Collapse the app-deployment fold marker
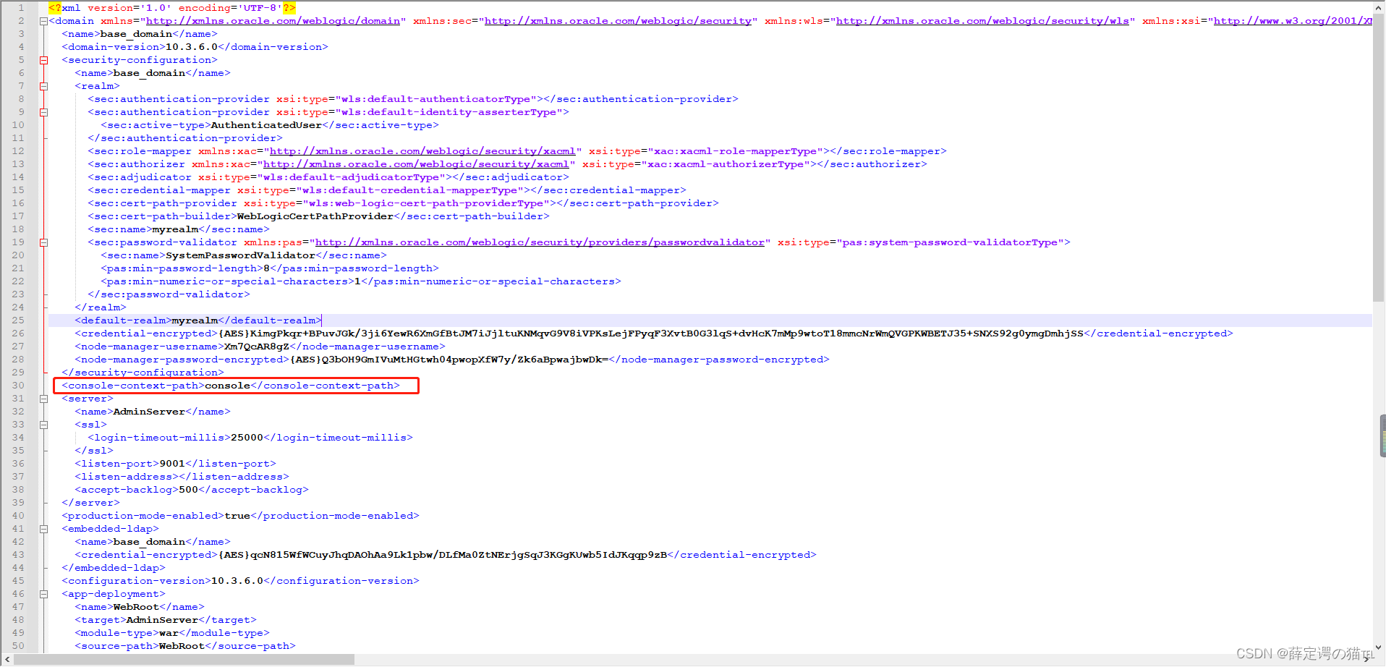The image size is (1386, 667). pos(43,594)
